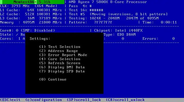Click the L1 Cache 64K row
The image size is (184, 102).
click(x=31, y=10)
